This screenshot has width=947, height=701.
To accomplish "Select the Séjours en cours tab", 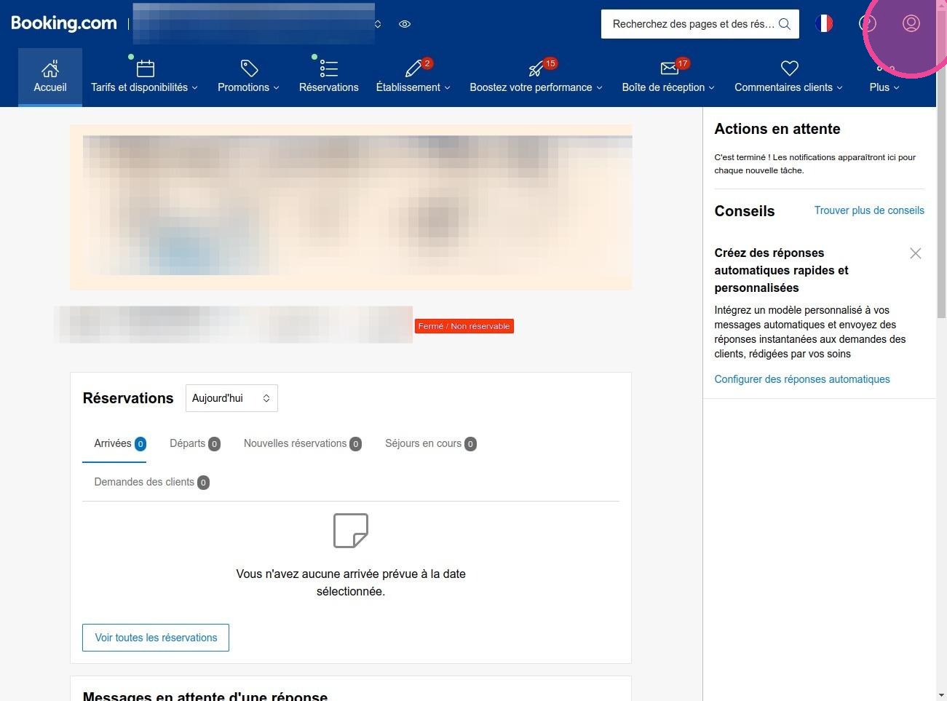I will pos(431,443).
